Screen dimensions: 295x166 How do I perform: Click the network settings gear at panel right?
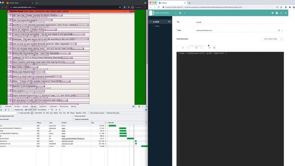[146, 110]
